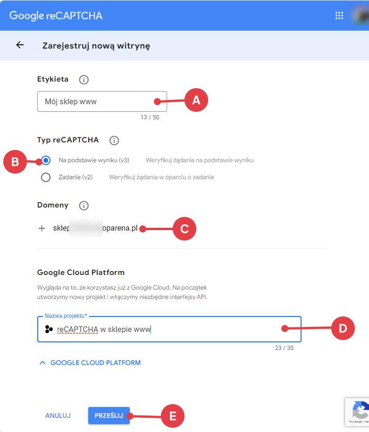Click the reCAPTCHA badge in the corner
Screen dimensions: 369x432
coord(357,412)
